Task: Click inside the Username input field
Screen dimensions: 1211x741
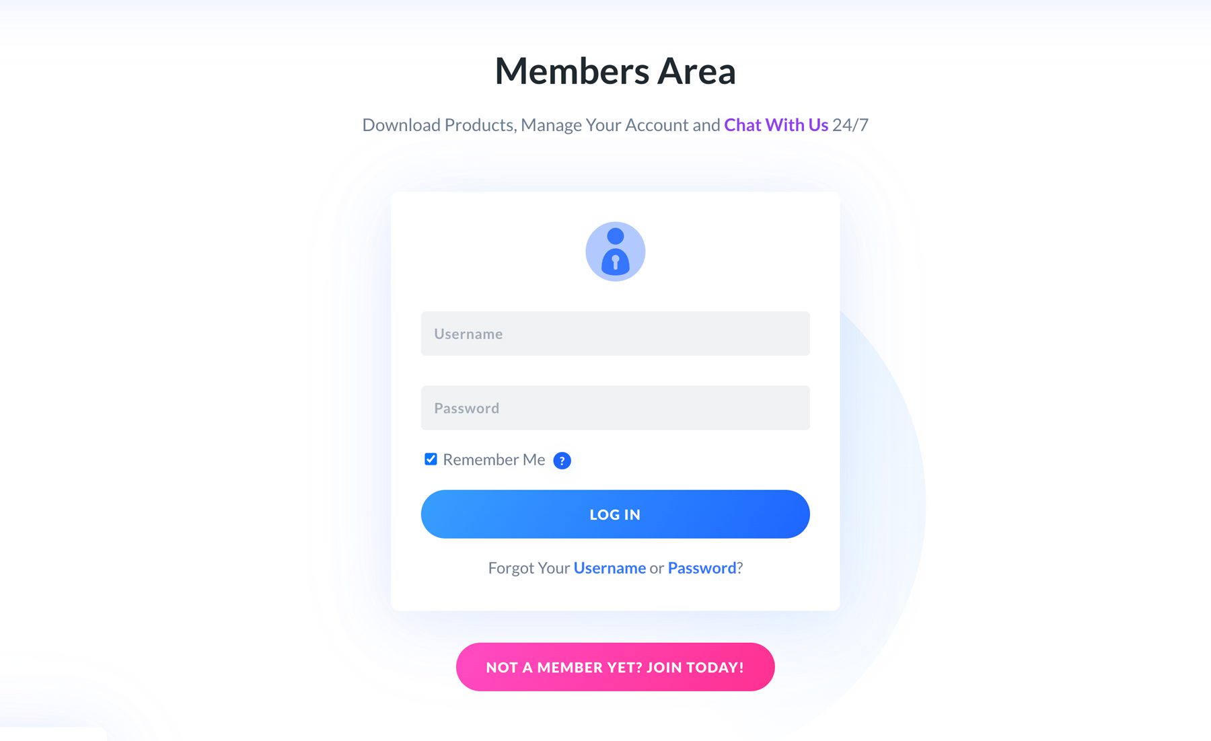Action: point(615,334)
